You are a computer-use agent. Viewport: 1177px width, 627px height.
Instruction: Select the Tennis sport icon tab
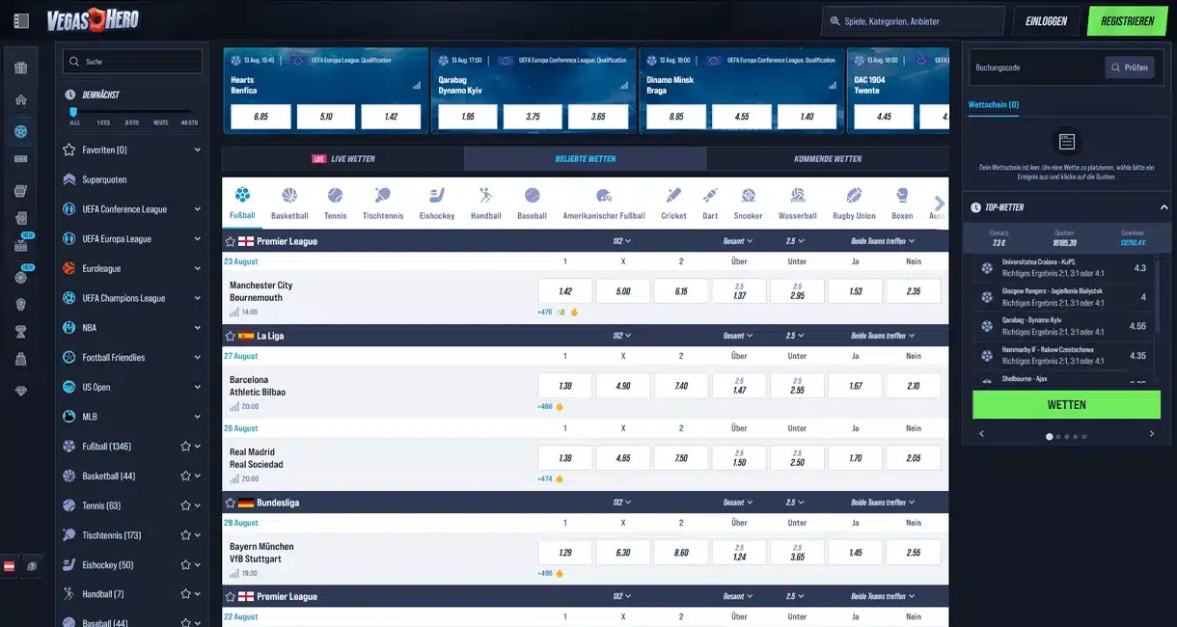(335, 204)
